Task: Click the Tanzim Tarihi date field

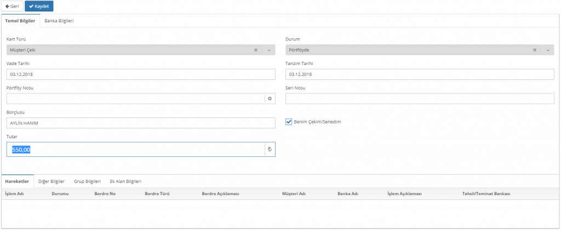Action: (x=420, y=74)
